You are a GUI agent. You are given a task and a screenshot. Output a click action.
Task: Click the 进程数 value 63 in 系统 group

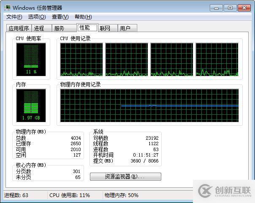click(x=156, y=149)
